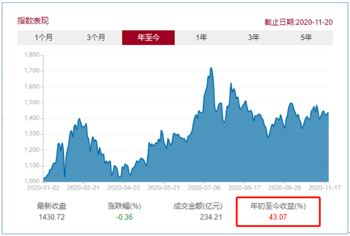Open the 1年 period tab
The image size is (350, 236).
click(x=202, y=37)
